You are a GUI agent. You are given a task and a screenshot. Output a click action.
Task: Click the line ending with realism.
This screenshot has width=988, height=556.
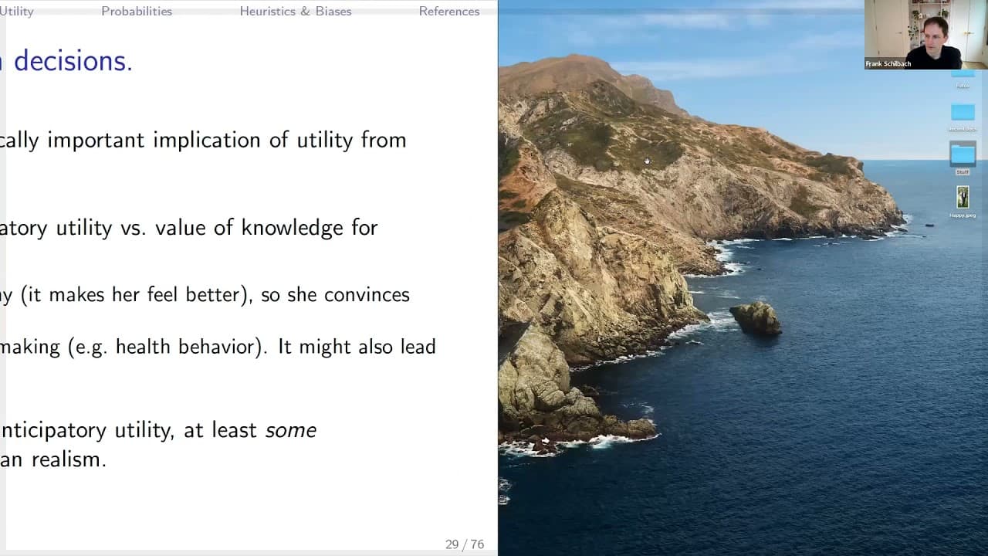[53, 459]
